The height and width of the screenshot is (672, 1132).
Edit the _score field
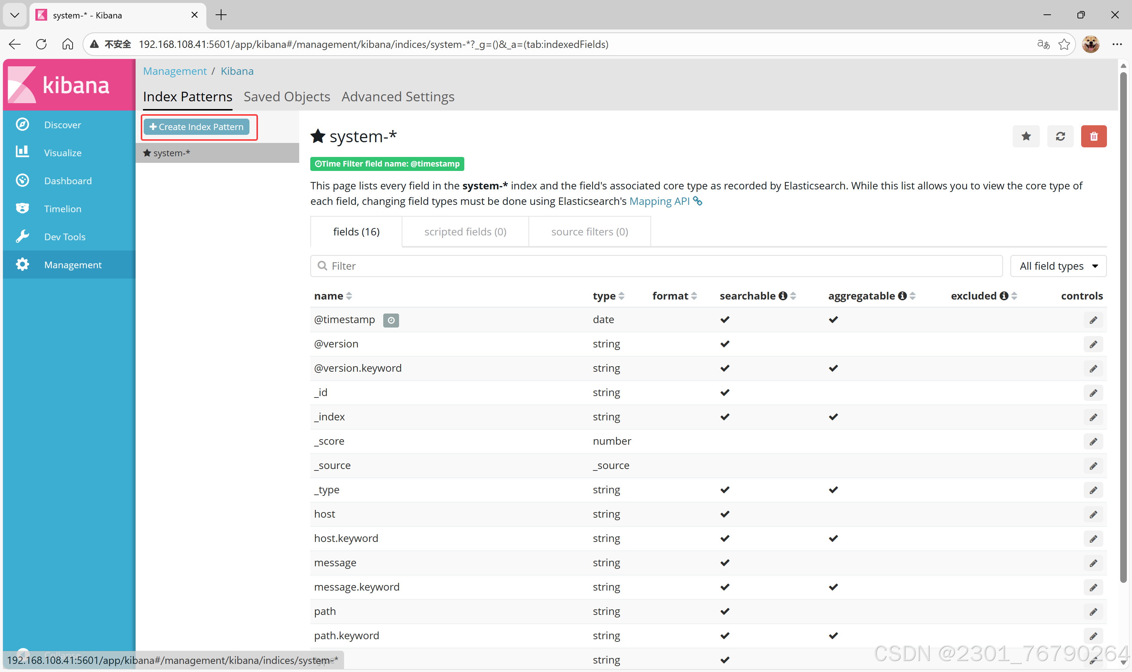pyautogui.click(x=1094, y=441)
